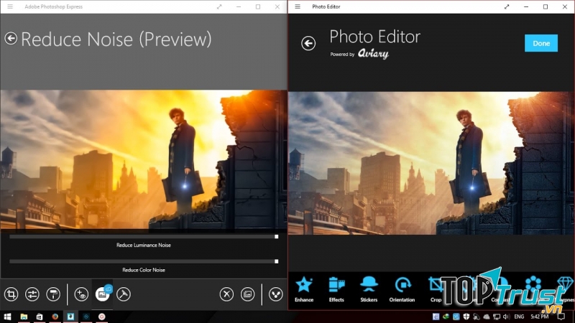
Task: Open the OneDrive cloud tray icon
Action: [487, 317]
